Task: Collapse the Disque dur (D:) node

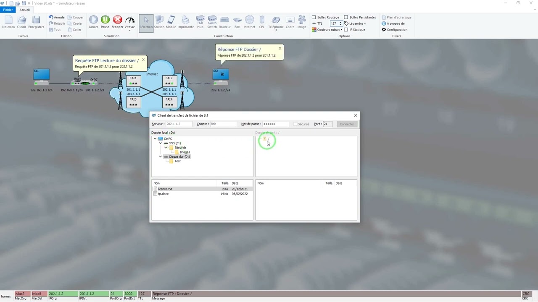Action: (x=161, y=156)
